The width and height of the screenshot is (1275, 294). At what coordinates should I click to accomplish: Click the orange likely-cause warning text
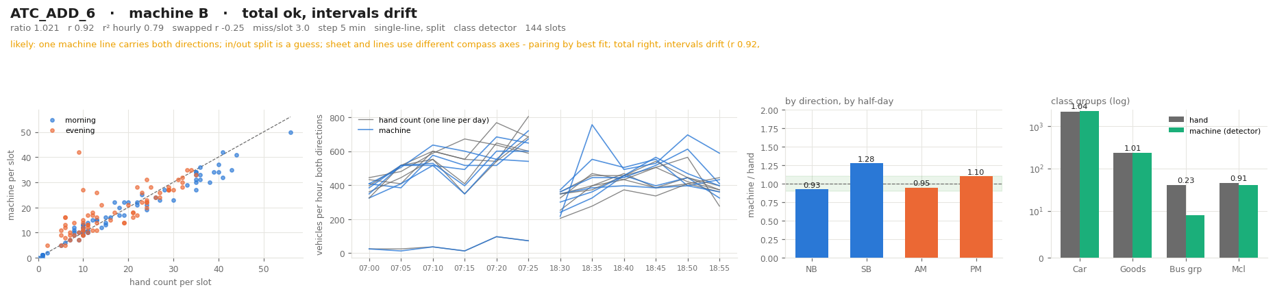pyautogui.click(x=385, y=45)
